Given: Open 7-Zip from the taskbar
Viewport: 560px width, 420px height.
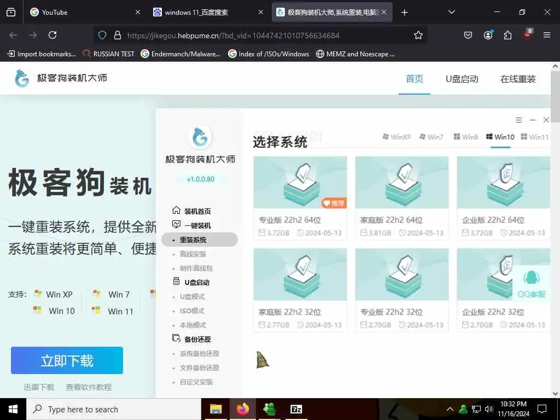Looking at the screenshot, I should 296,409.
